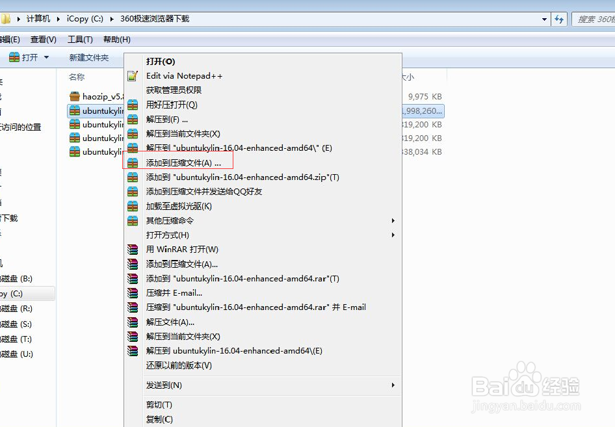Click the HaoZip icon beside 添加到压缩文件并发送给QQ好友

[x=133, y=191]
